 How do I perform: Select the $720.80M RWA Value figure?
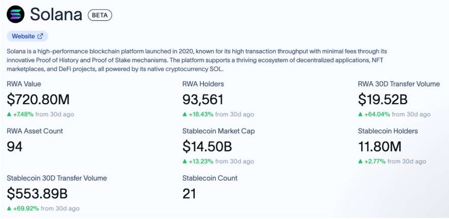(x=38, y=100)
